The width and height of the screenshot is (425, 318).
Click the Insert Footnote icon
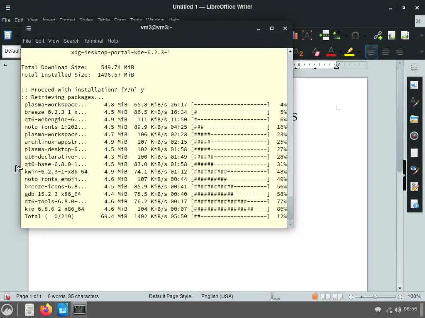point(391,36)
